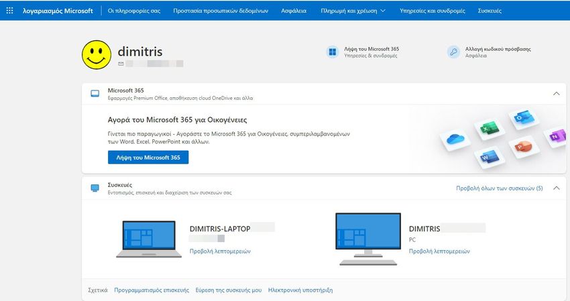
Task: Open Οι πληροφορίες σας in top navigation
Action: 134,11
